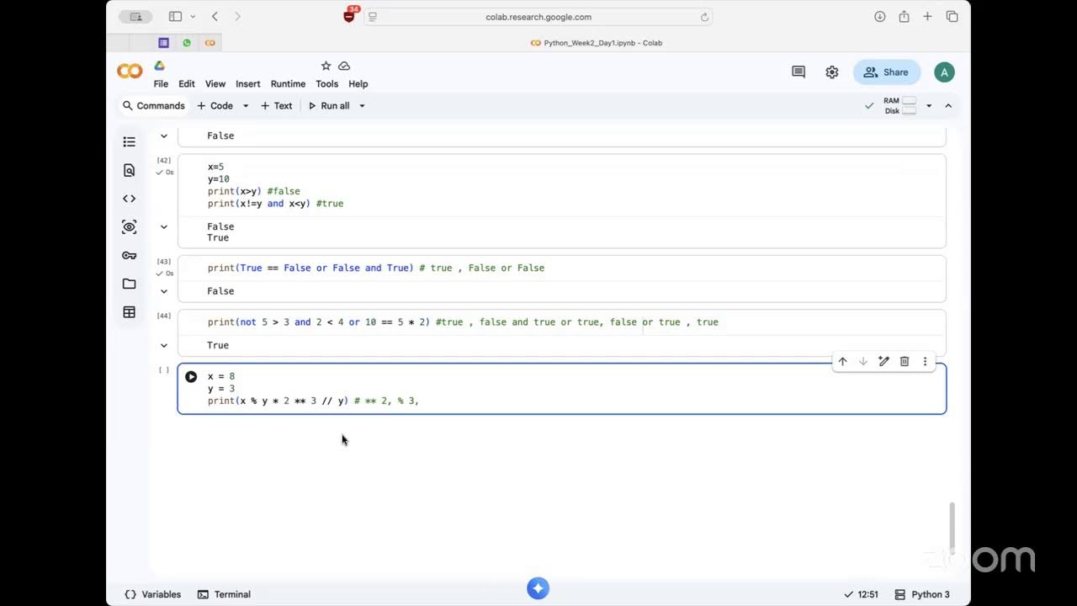Move the selected cell down
Viewport: 1077px width, 606px height.
862,361
